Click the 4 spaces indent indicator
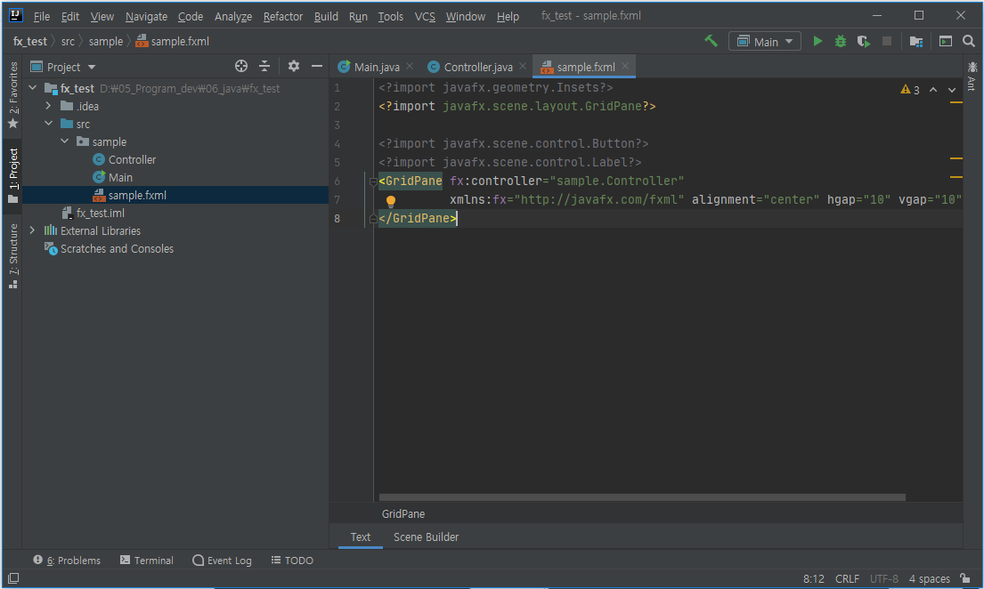984x589 pixels. point(930,578)
